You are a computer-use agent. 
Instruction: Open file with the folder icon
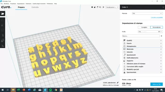click(x=3, y=14)
